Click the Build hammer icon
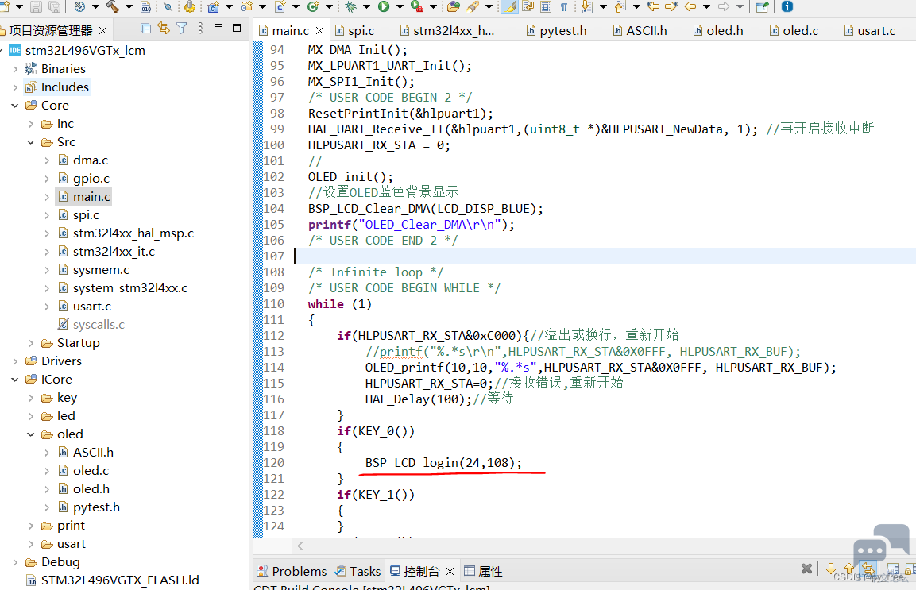Viewport: 916px width, 590px height. [113, 6]
